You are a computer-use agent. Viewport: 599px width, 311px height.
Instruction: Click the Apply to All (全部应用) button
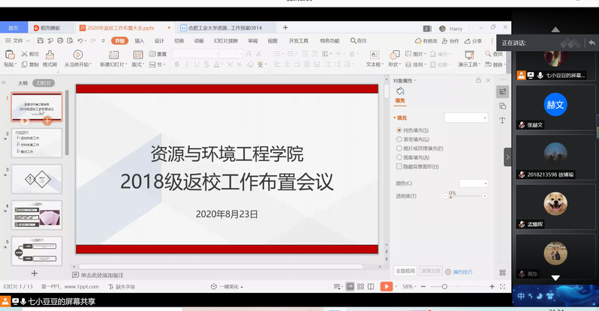403,271
